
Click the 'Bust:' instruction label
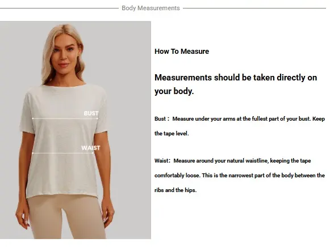pos(162,119)
